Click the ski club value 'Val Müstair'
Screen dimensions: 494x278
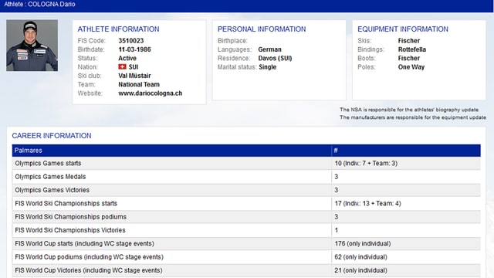pyautogui.click(x=134, y=76)
